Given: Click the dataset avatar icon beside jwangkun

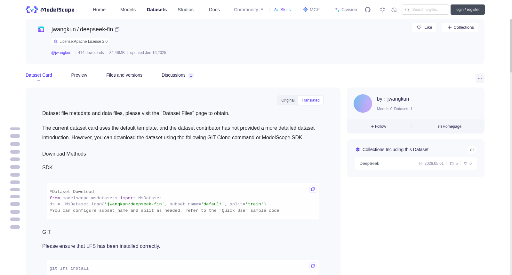Looking at the screenshot, I should [x=41, y=29].
